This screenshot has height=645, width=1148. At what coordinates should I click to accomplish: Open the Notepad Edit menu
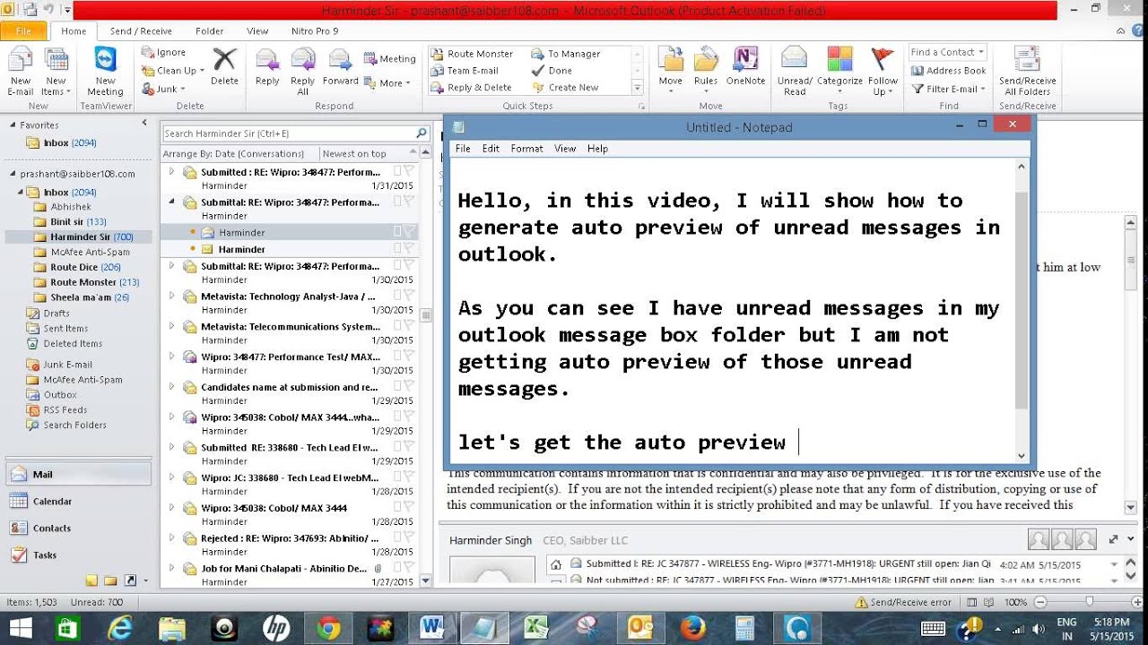coord(491,149)
